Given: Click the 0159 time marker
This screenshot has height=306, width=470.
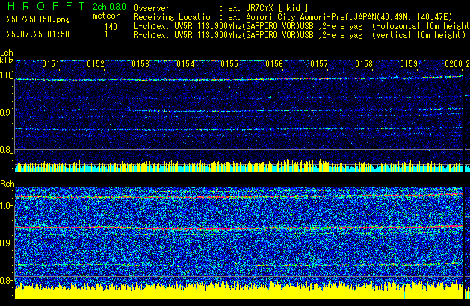Looking at the screenshot, I should 409,64.
